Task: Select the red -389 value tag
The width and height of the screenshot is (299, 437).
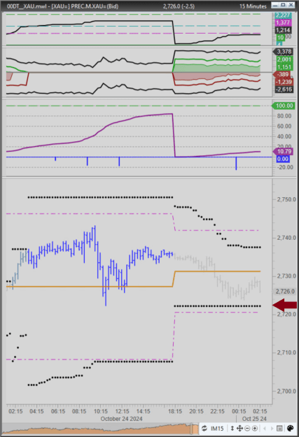Action: (282, 74)
